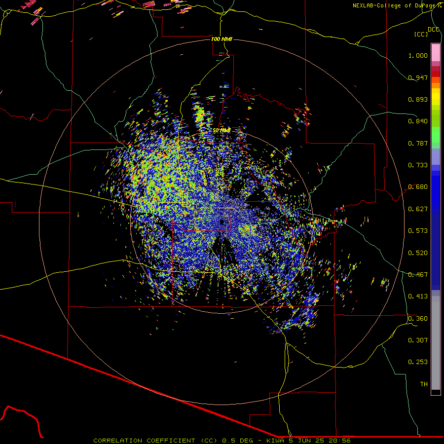Image resolution: width=444 pixels, height=444 pixels.
Task: Click the 0.307 legend value
Action: tap(418, 340)
